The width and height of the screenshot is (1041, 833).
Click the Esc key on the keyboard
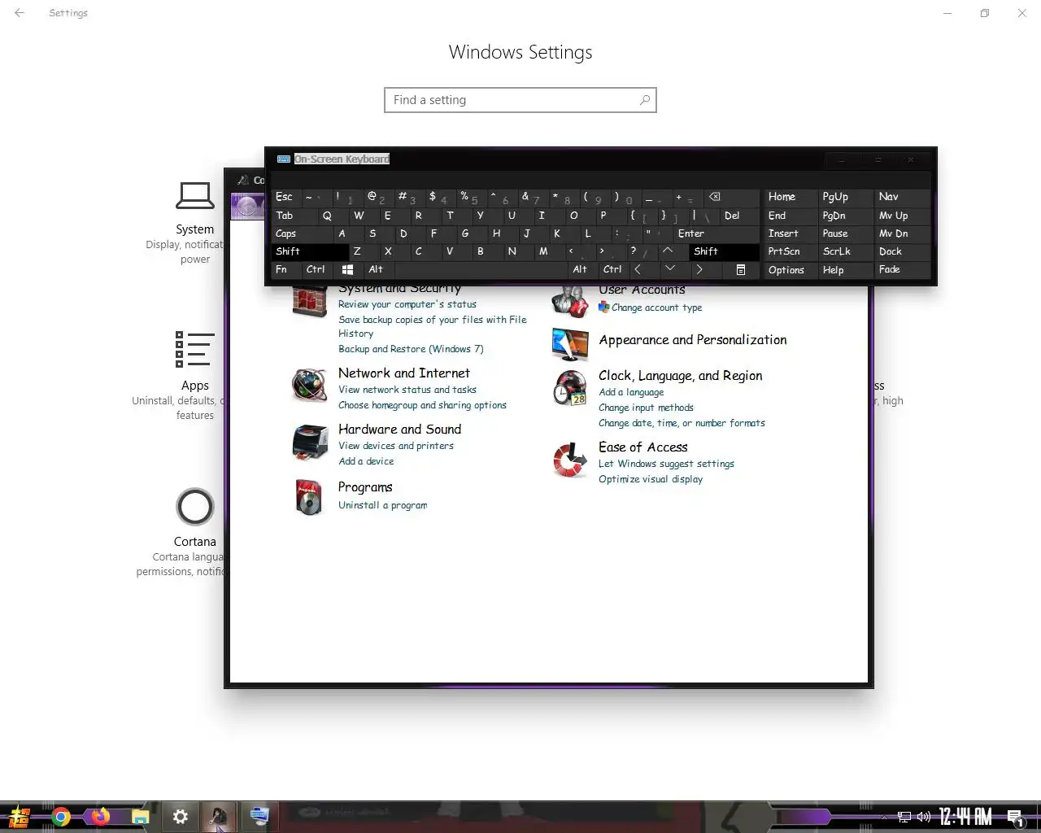tap(286, 197)
